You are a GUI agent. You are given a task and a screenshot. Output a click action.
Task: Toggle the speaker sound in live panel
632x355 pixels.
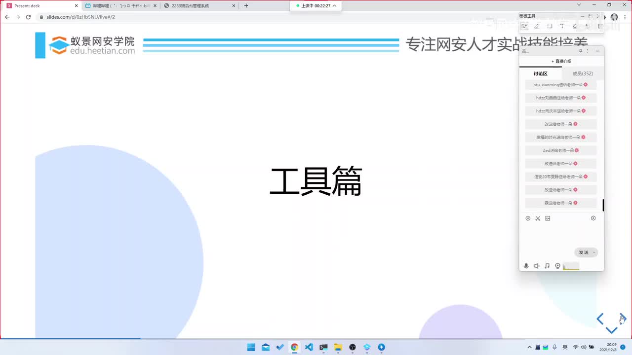click(x=537, y=266)
